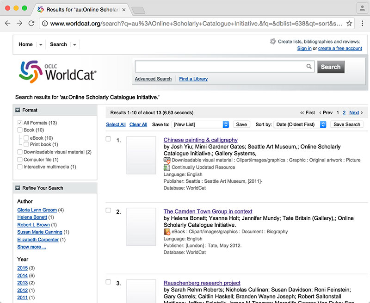The width and height of the screenshot is (370, 303).
Task: Open the browser profile icon
Action: (x=362, y=8)
